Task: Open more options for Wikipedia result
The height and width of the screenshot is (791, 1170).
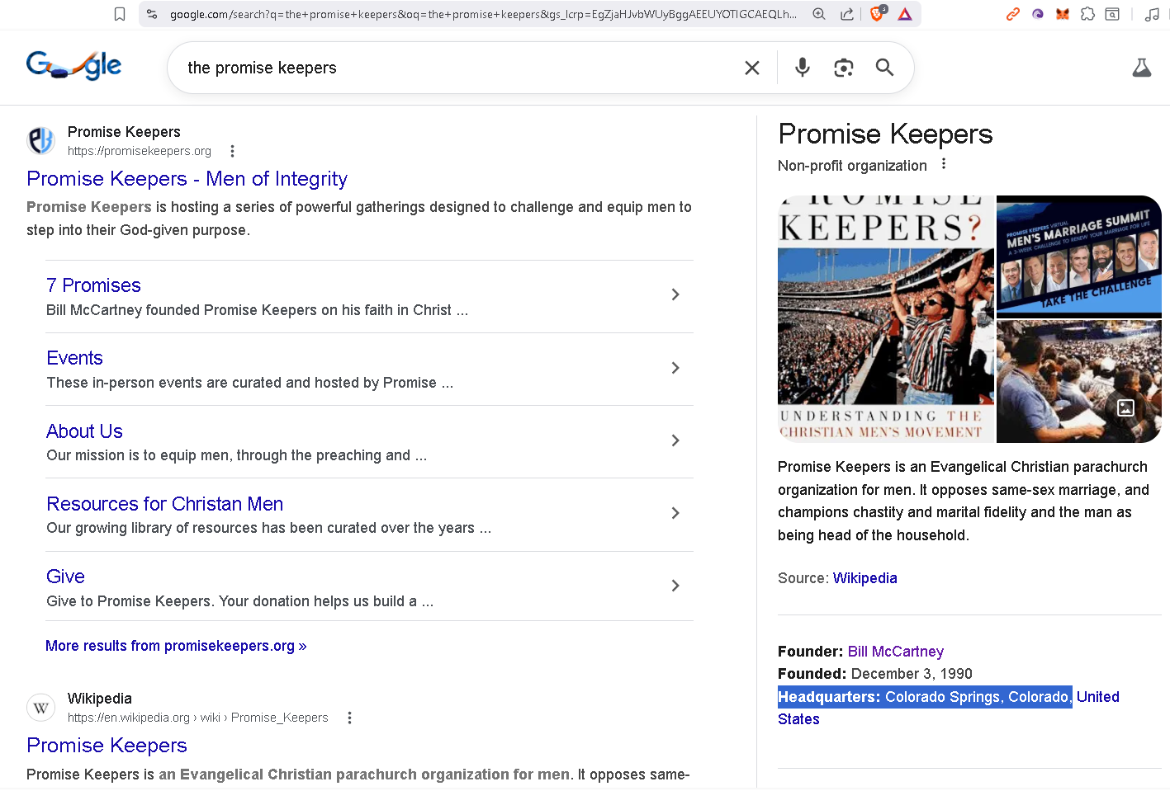Action: (349, 718)
